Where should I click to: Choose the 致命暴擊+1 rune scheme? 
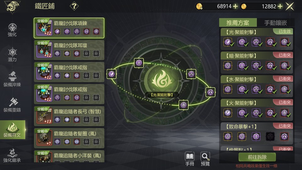[x=257, y=133]
